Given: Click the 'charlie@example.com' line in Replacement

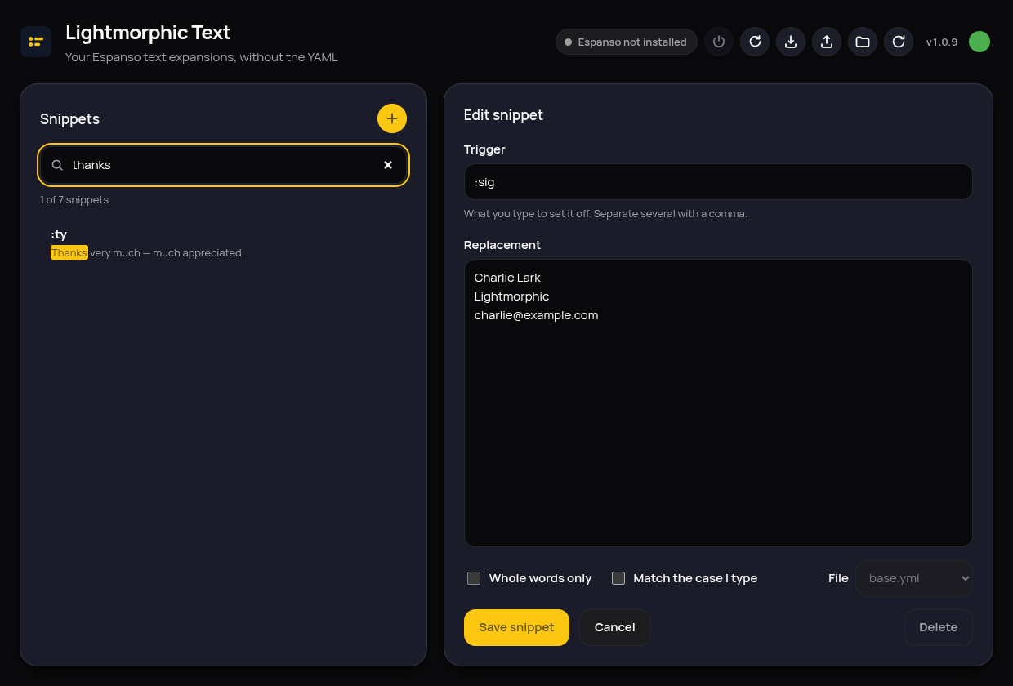Looking at the screenshot, I should point(536,315).
